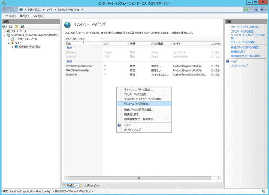Select the Default Web Site tree node
The width and height of the screenshot is (269, 195).
point(30,47)
